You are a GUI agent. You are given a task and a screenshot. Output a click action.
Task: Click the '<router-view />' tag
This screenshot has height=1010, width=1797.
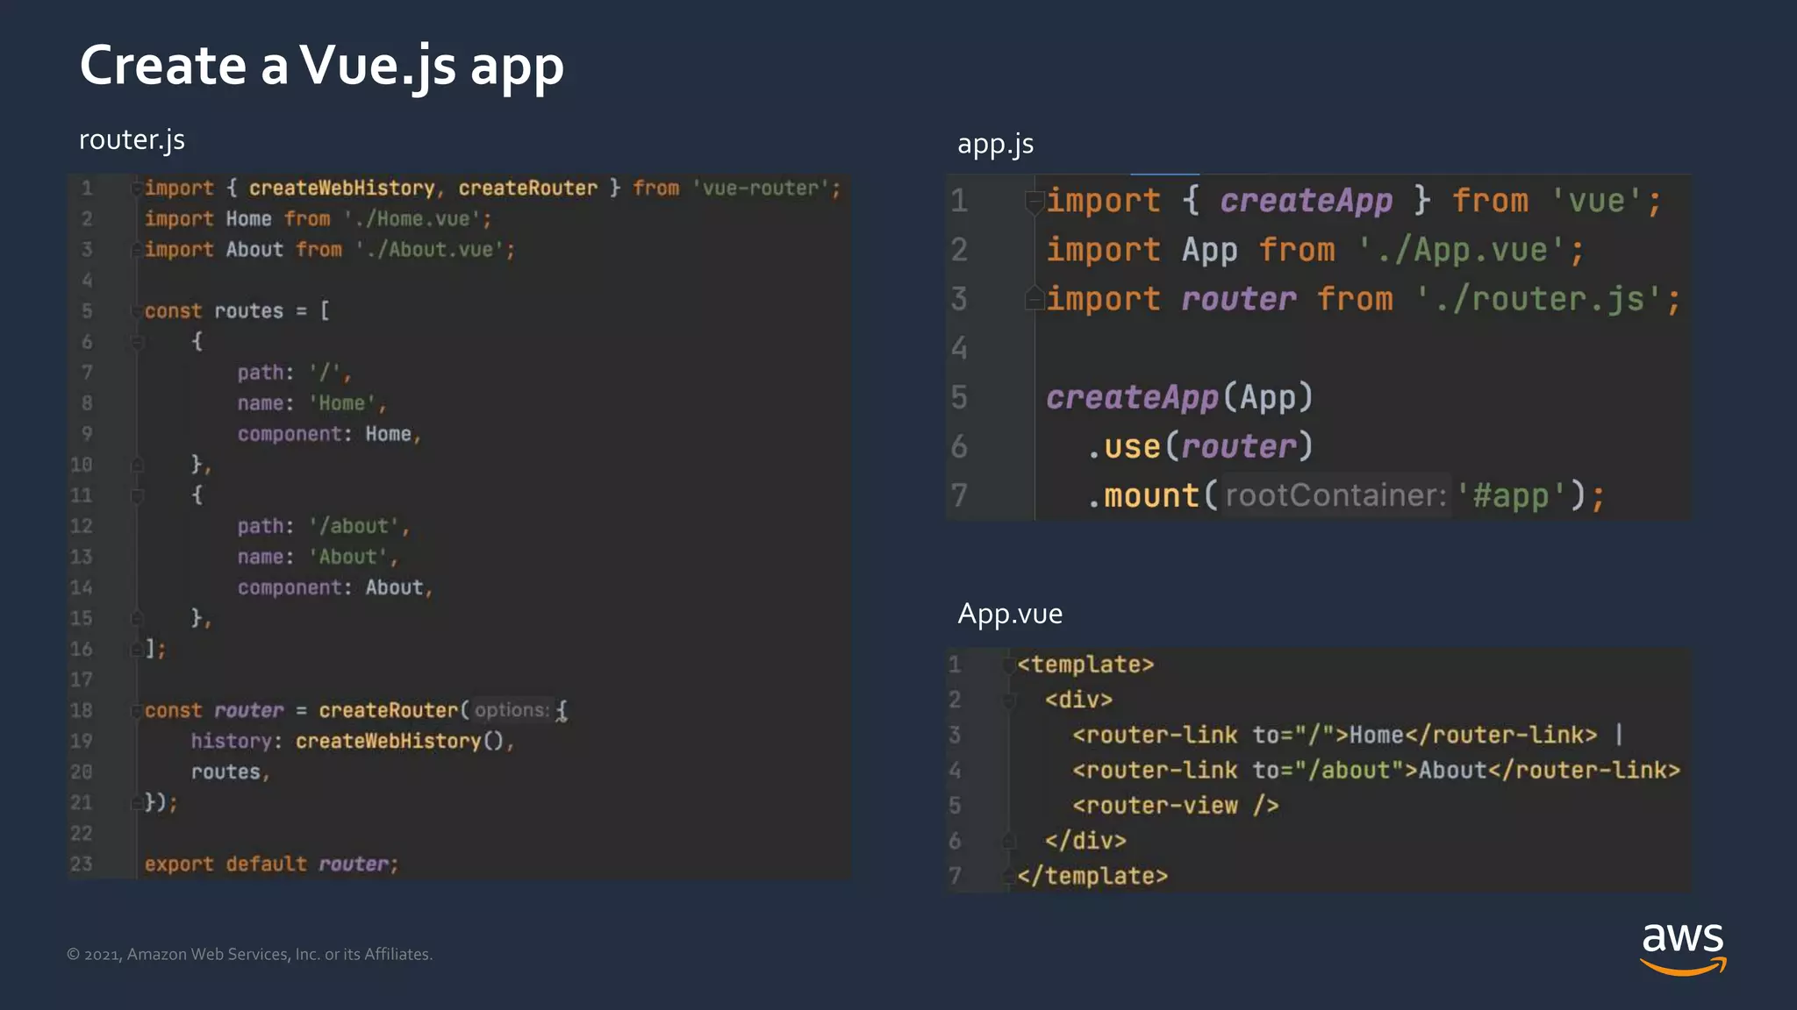(1175, 806)
